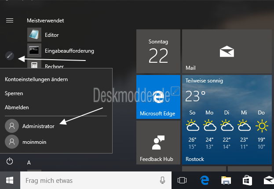Open File Explorer from the taskbar
Image resolution: width=274 pixels, height=189 pixels.
tap(226, 180)
